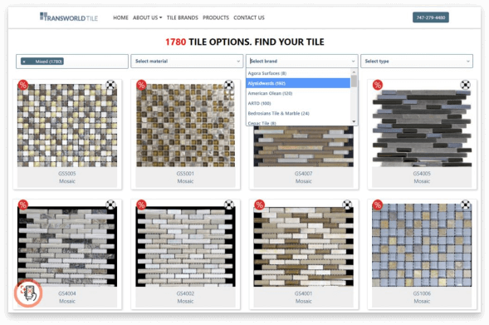Click the GS4007 brown strip tile image
Viewport: 489px width, 325px height.
303,146
